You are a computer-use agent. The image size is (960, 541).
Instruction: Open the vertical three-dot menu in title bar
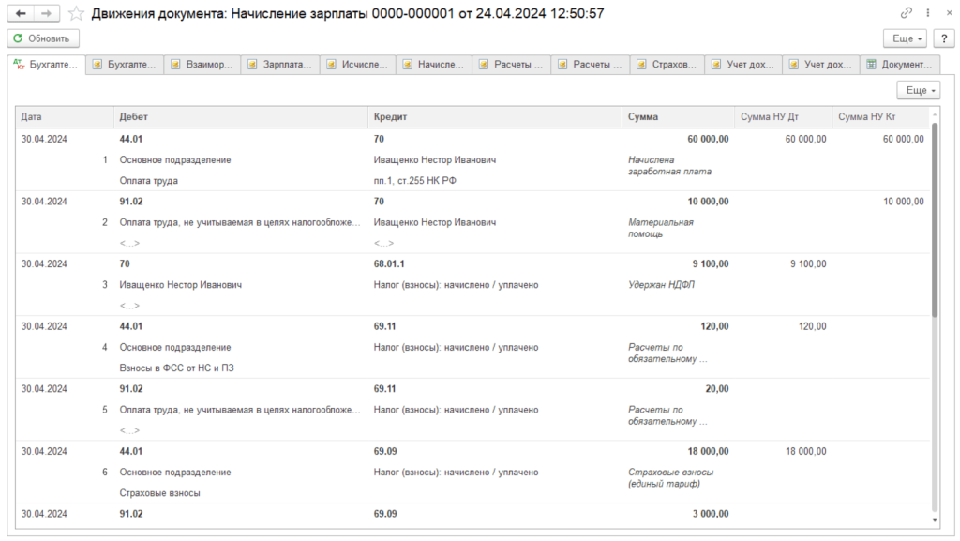point(926,14)
